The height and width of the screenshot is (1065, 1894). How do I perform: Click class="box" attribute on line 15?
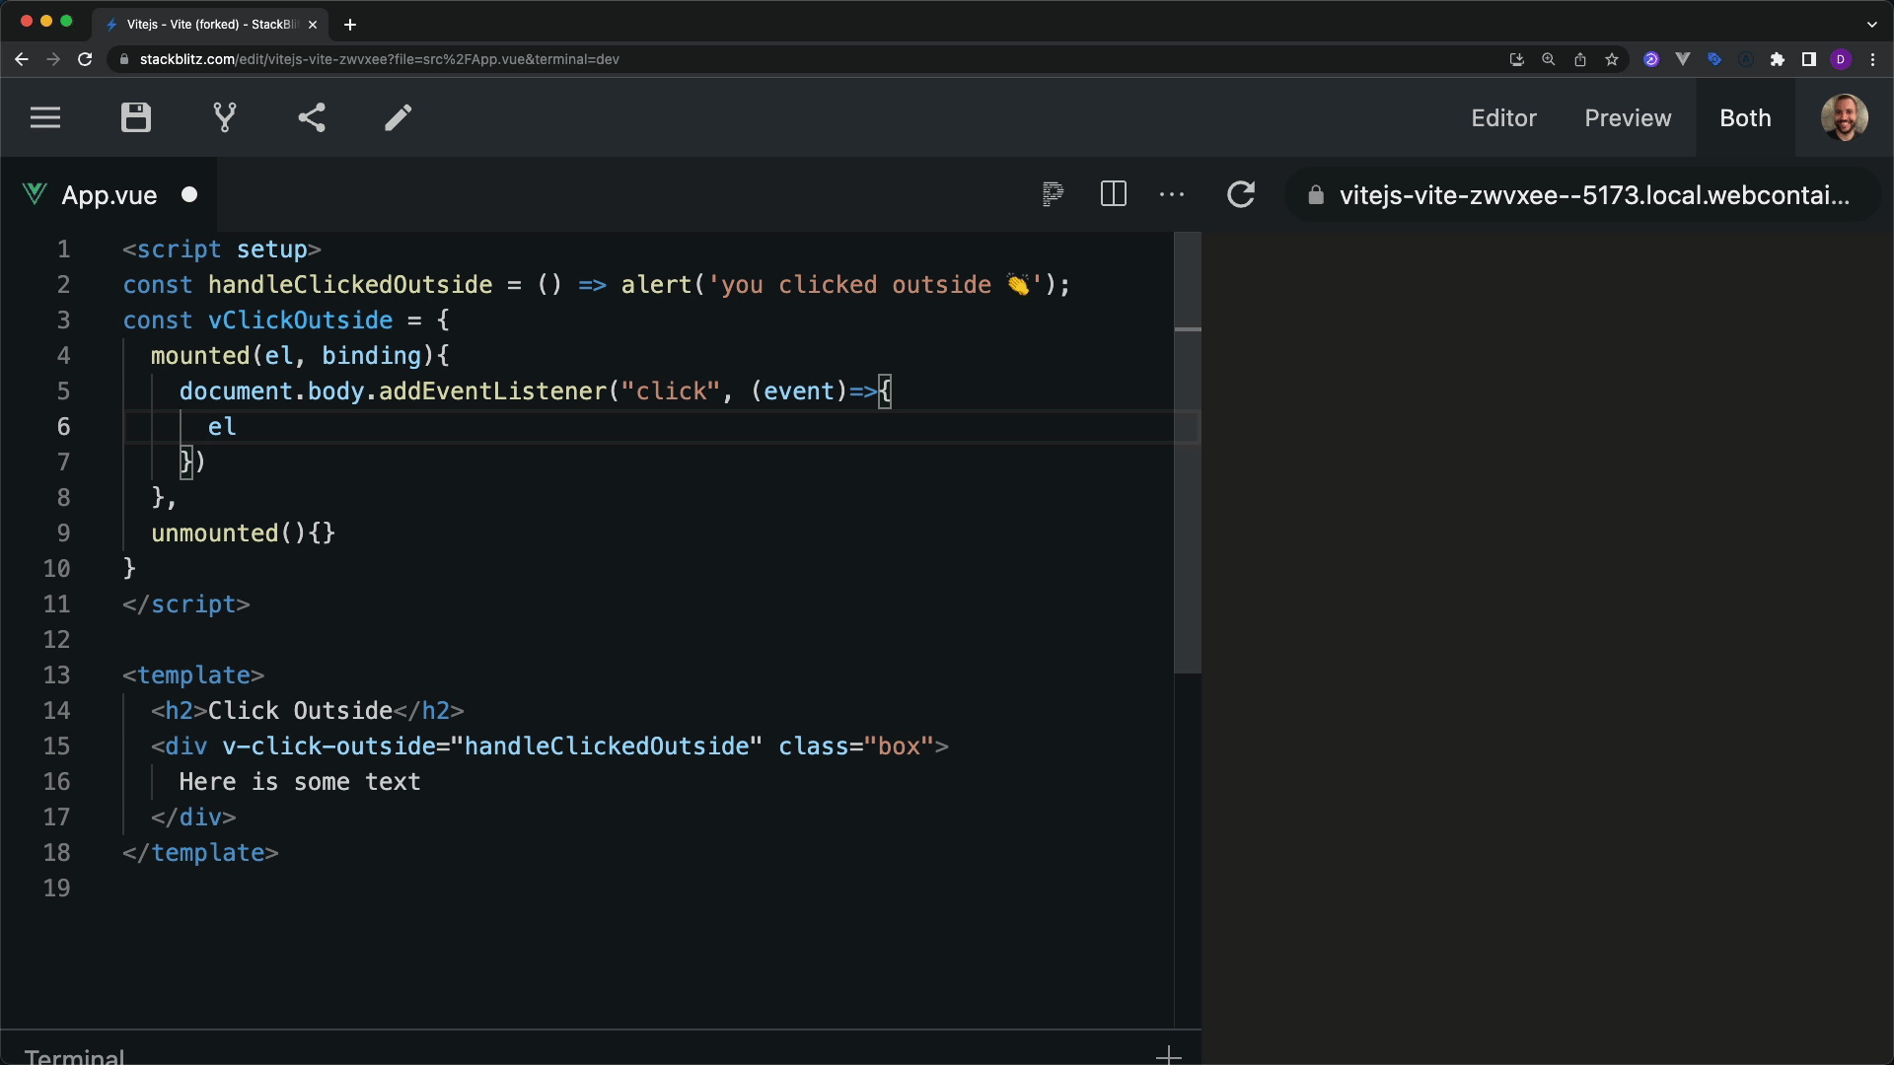coord(856,745)
